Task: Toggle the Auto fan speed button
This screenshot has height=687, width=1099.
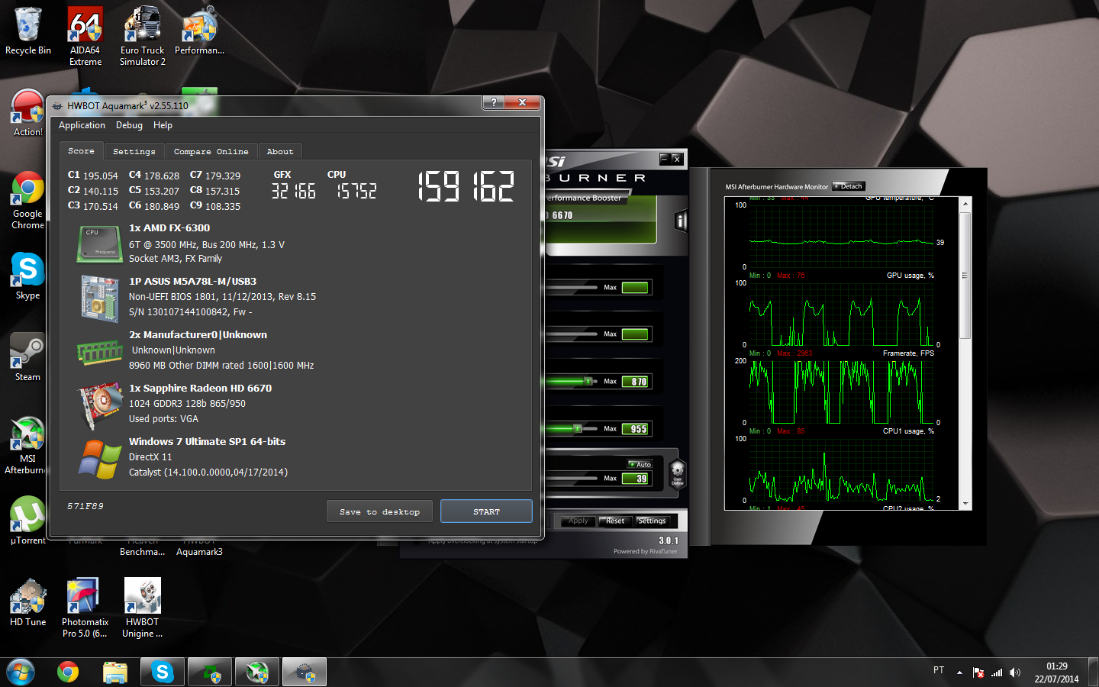Action: click(x=640, y=464)
